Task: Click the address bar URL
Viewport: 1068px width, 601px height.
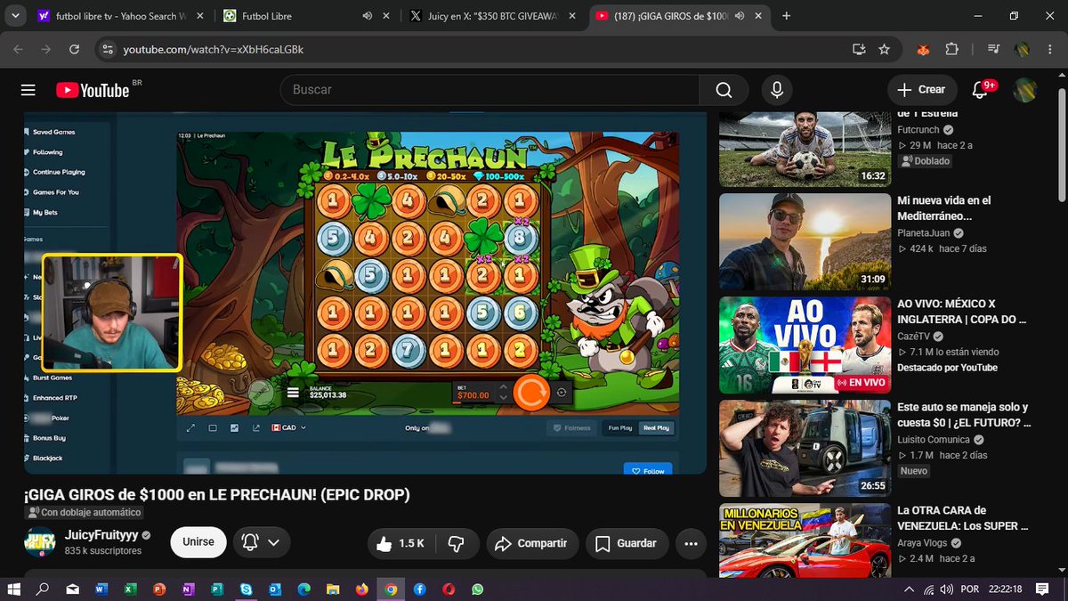Action: 214,50
